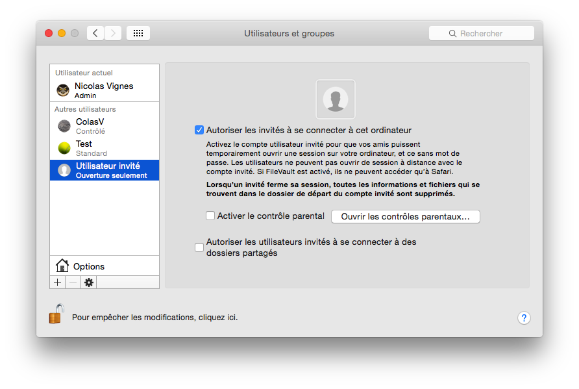The width and height of the screenshot is (579, 389).
Task: Close the window with the red button
Action: pos(49,33)
